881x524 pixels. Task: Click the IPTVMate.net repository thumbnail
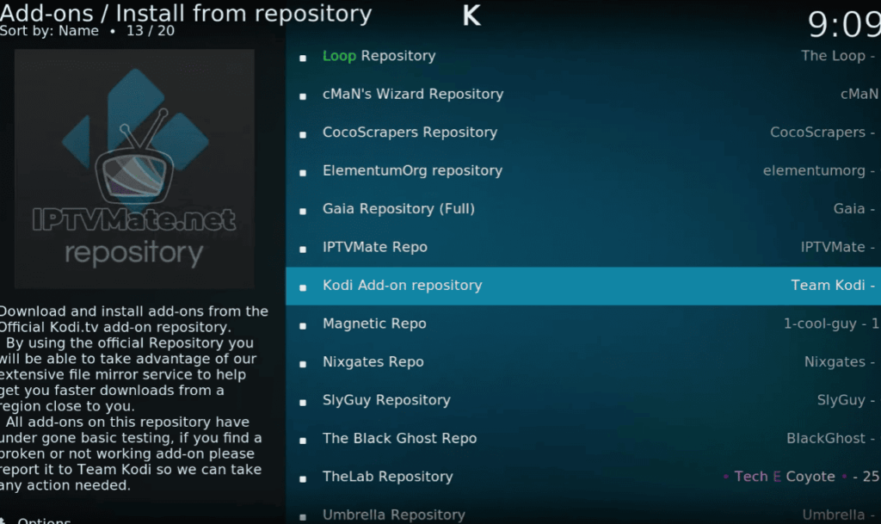(134, 169)
